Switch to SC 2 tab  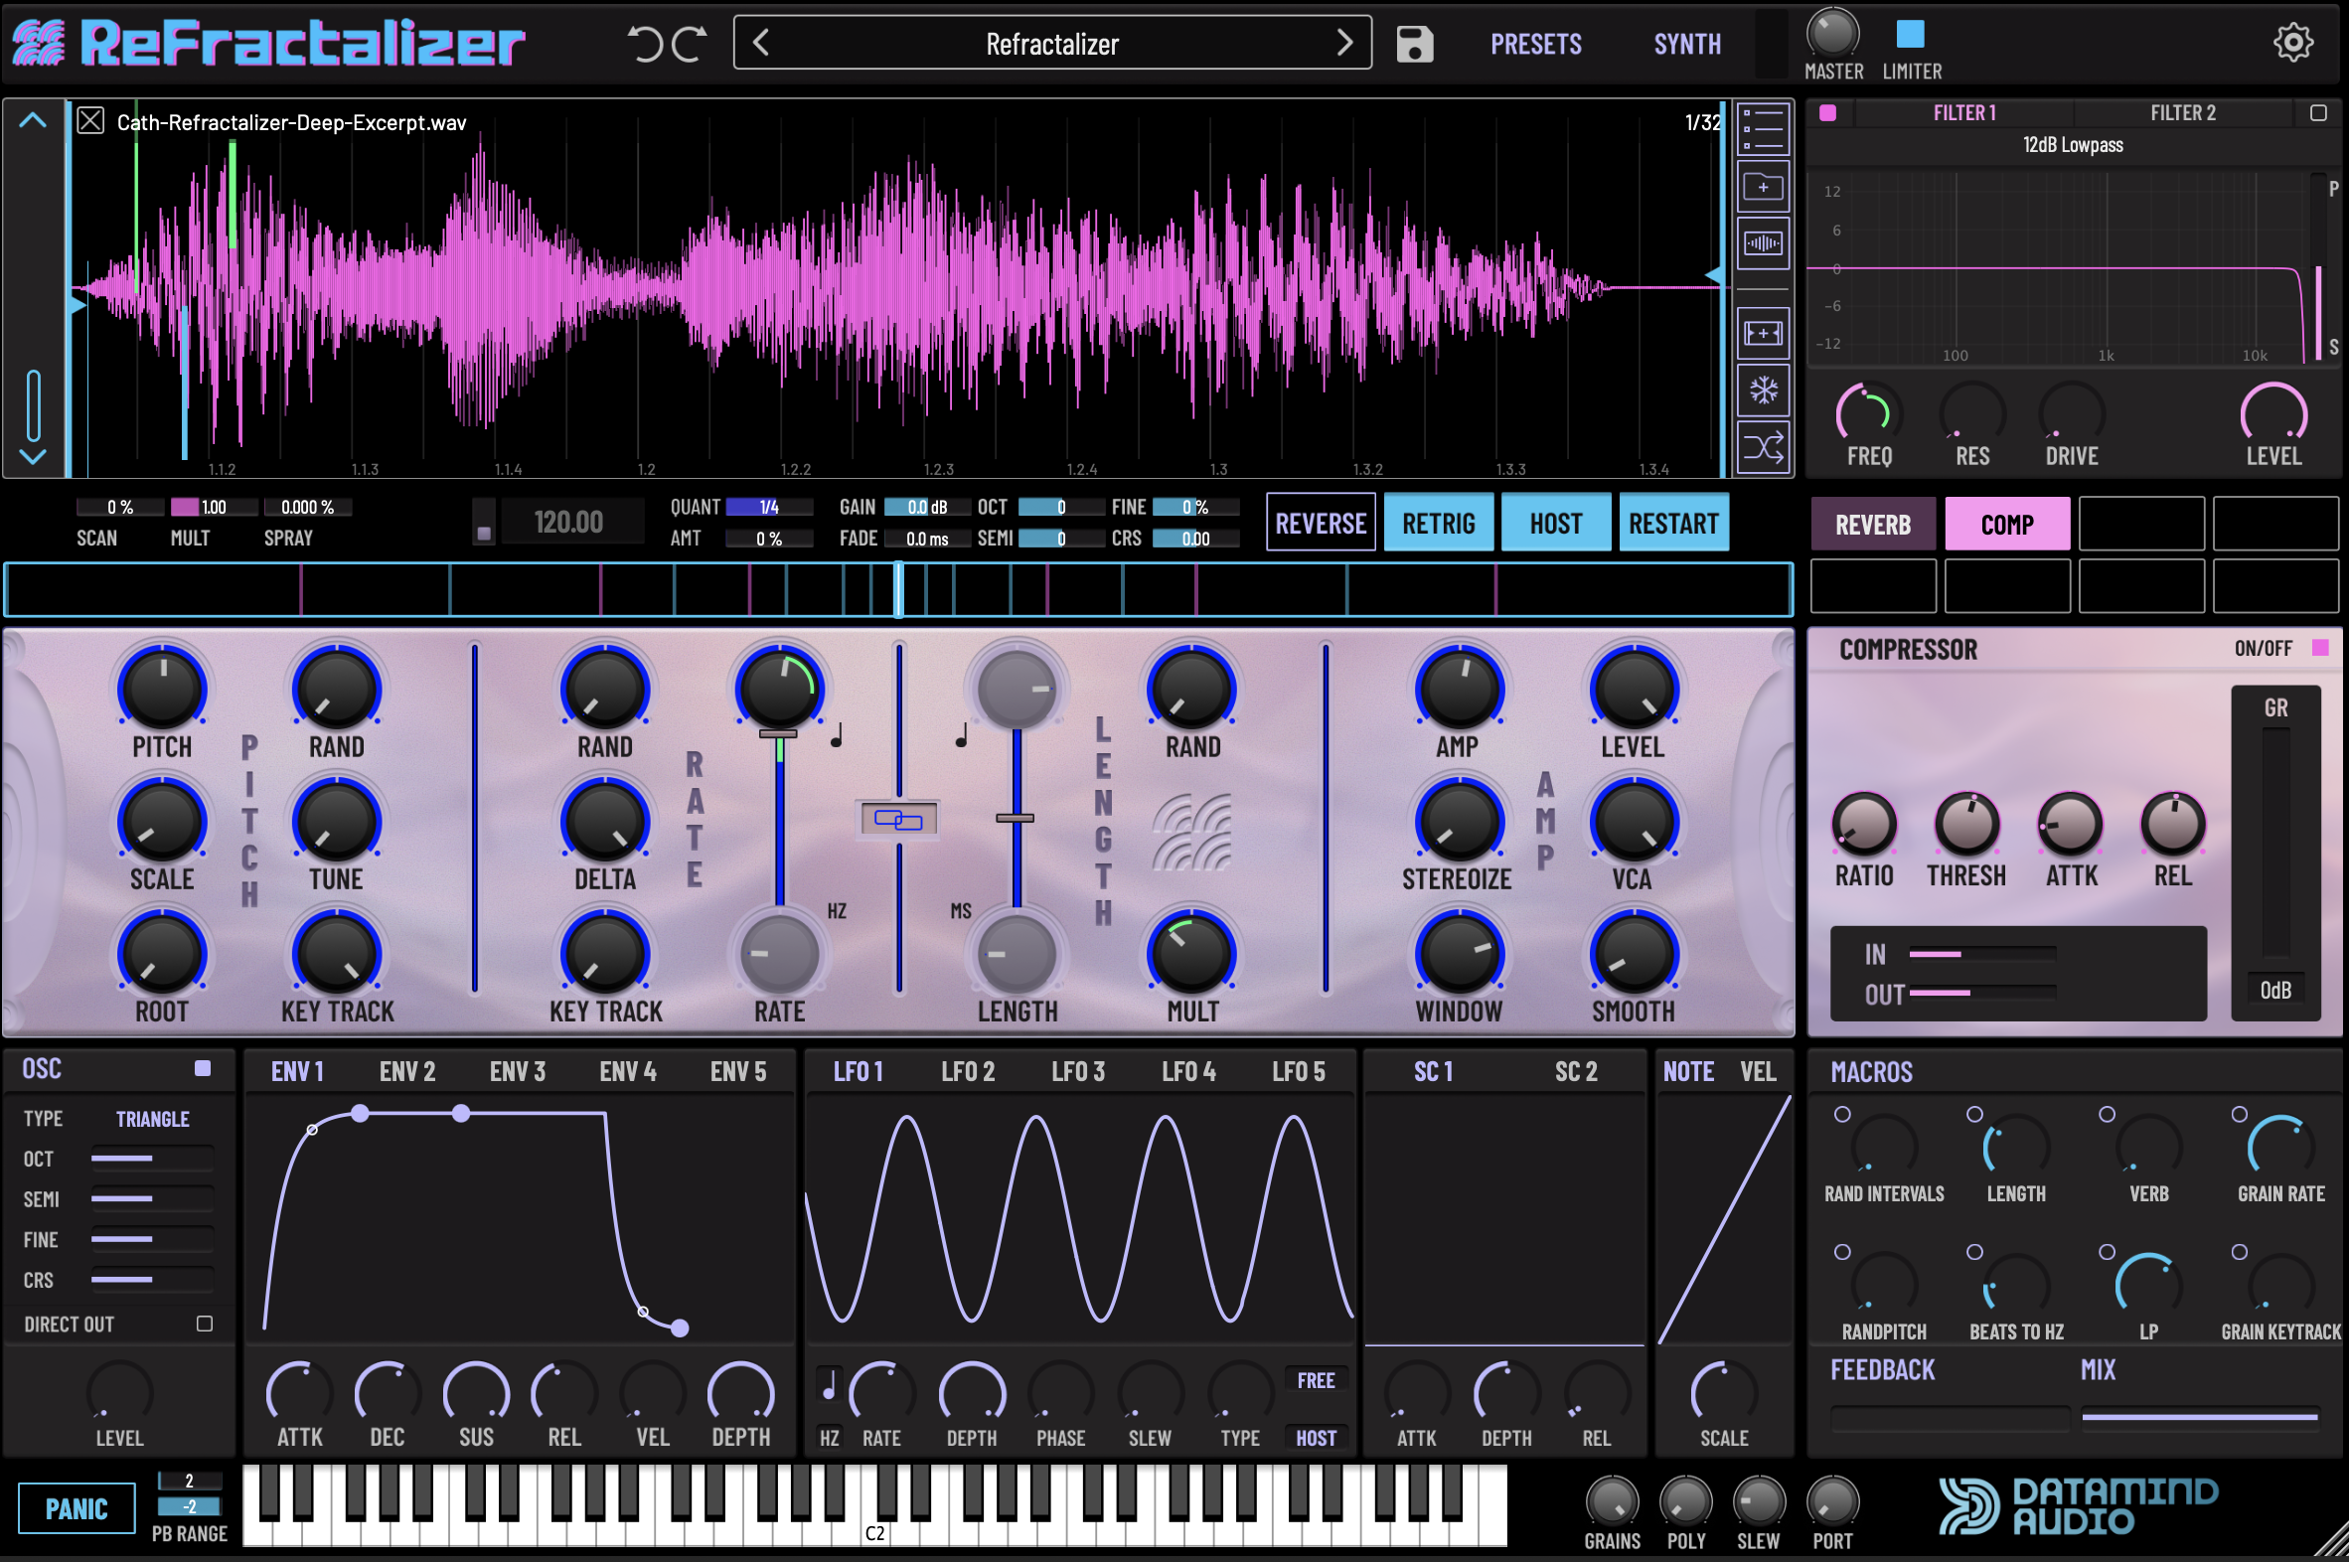coord(1575,1071)
